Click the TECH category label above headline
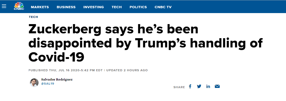This screenshot has height=101, width=286. tap(33, 17)
